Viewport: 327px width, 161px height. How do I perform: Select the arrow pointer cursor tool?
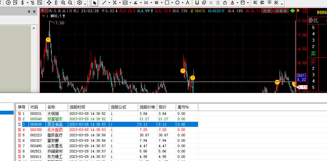pos(95,3)
